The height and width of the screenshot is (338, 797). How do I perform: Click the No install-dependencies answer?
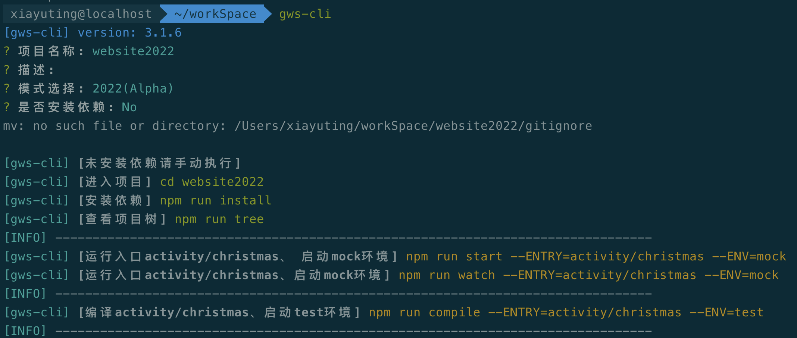click(129, 107)
